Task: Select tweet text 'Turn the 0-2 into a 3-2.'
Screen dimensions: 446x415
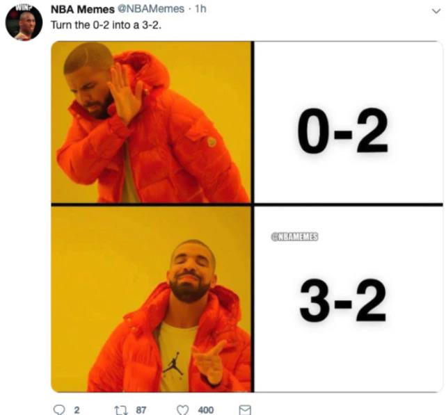Action: pyautogui.click(x=106, y=25)
